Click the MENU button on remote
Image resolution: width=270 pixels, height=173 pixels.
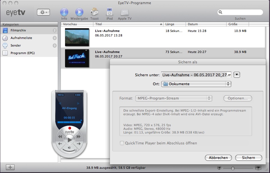[x=61, y=95]
